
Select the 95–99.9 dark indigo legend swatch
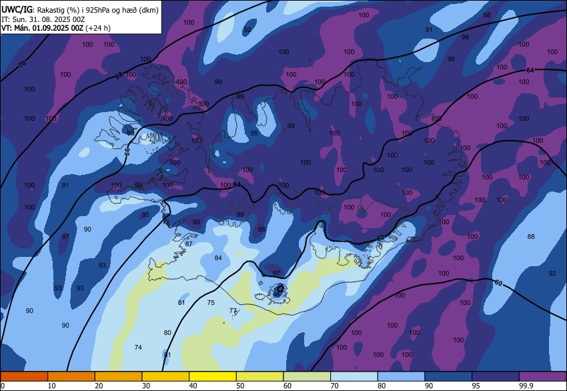click(x=496, y=376)
